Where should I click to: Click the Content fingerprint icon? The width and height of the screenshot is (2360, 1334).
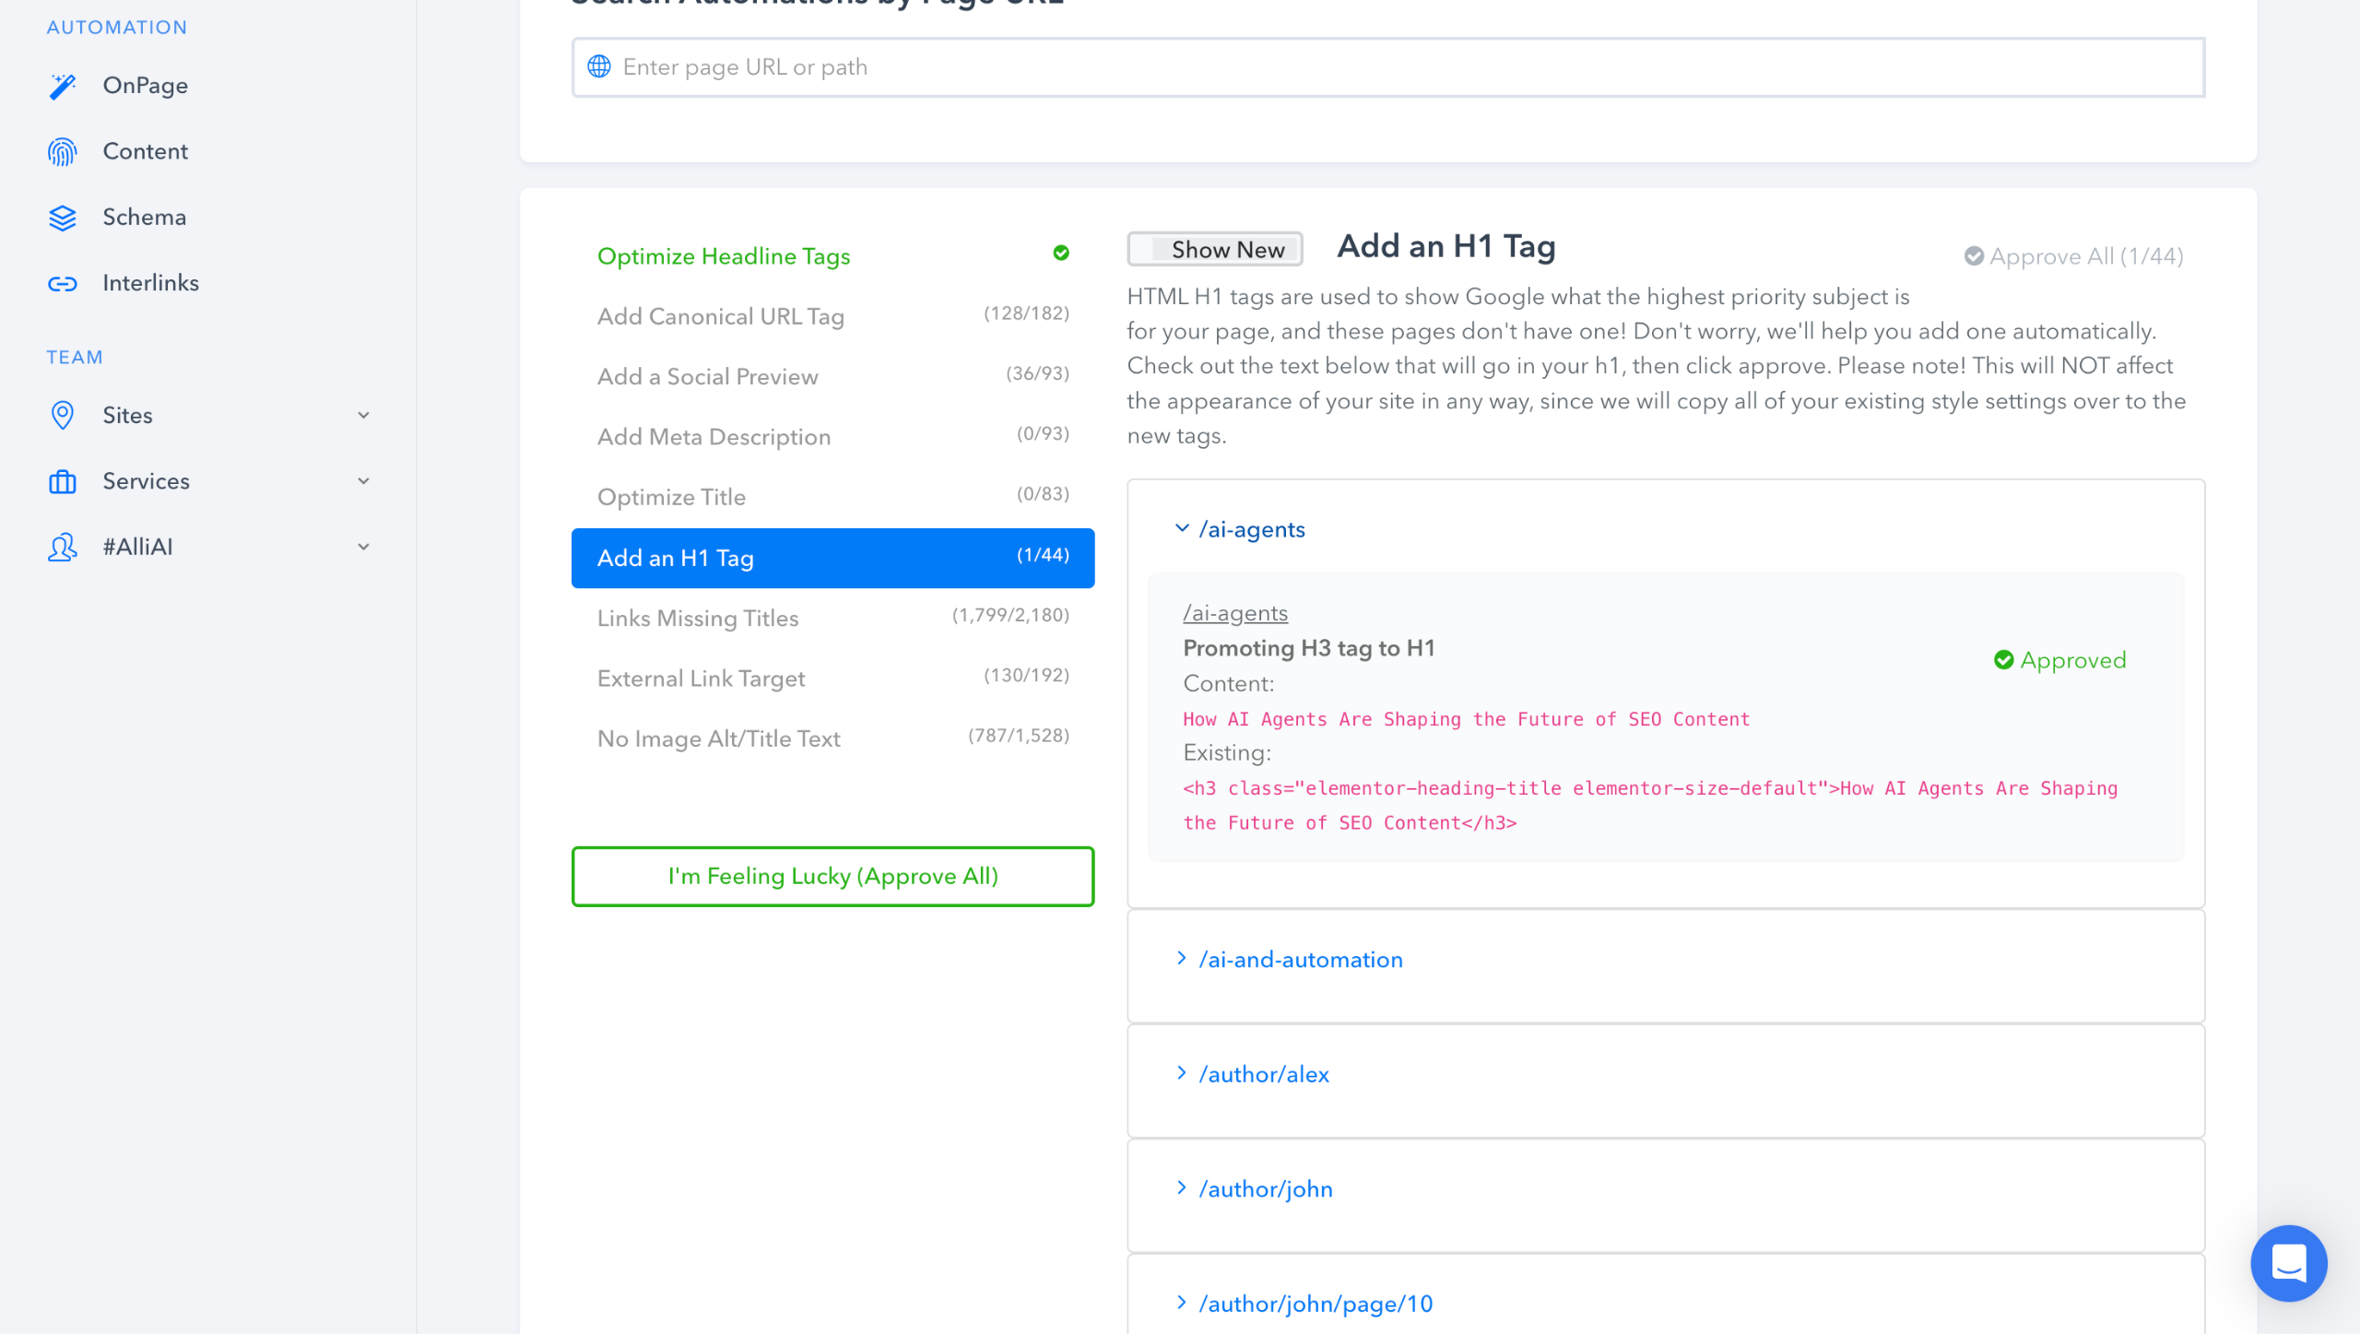(x=63, y=151)
